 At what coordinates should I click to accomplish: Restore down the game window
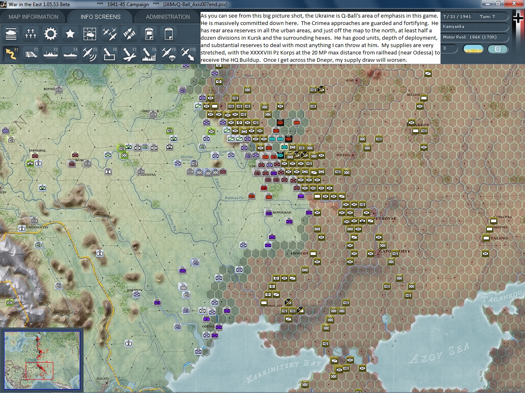pos(499,4)
